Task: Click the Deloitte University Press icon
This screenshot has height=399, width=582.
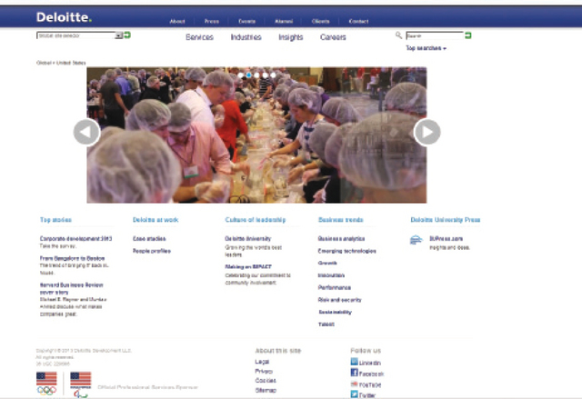Action: point(416,240)
